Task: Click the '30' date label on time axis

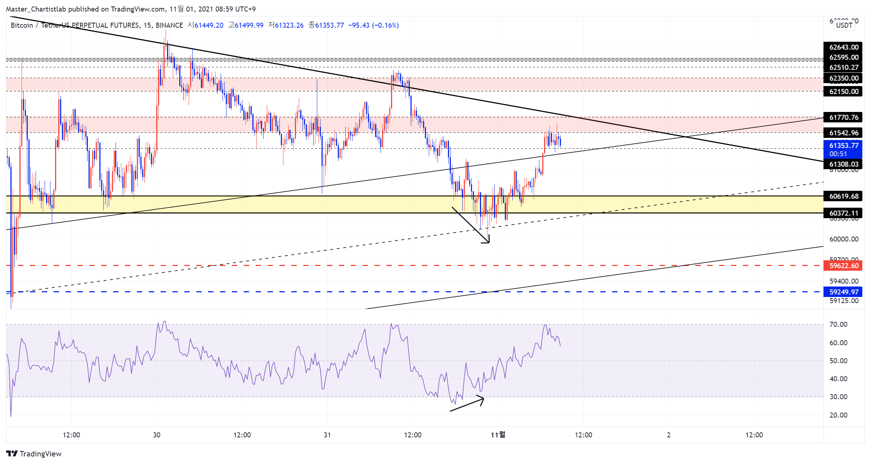Action: click(x=157, y=435)
